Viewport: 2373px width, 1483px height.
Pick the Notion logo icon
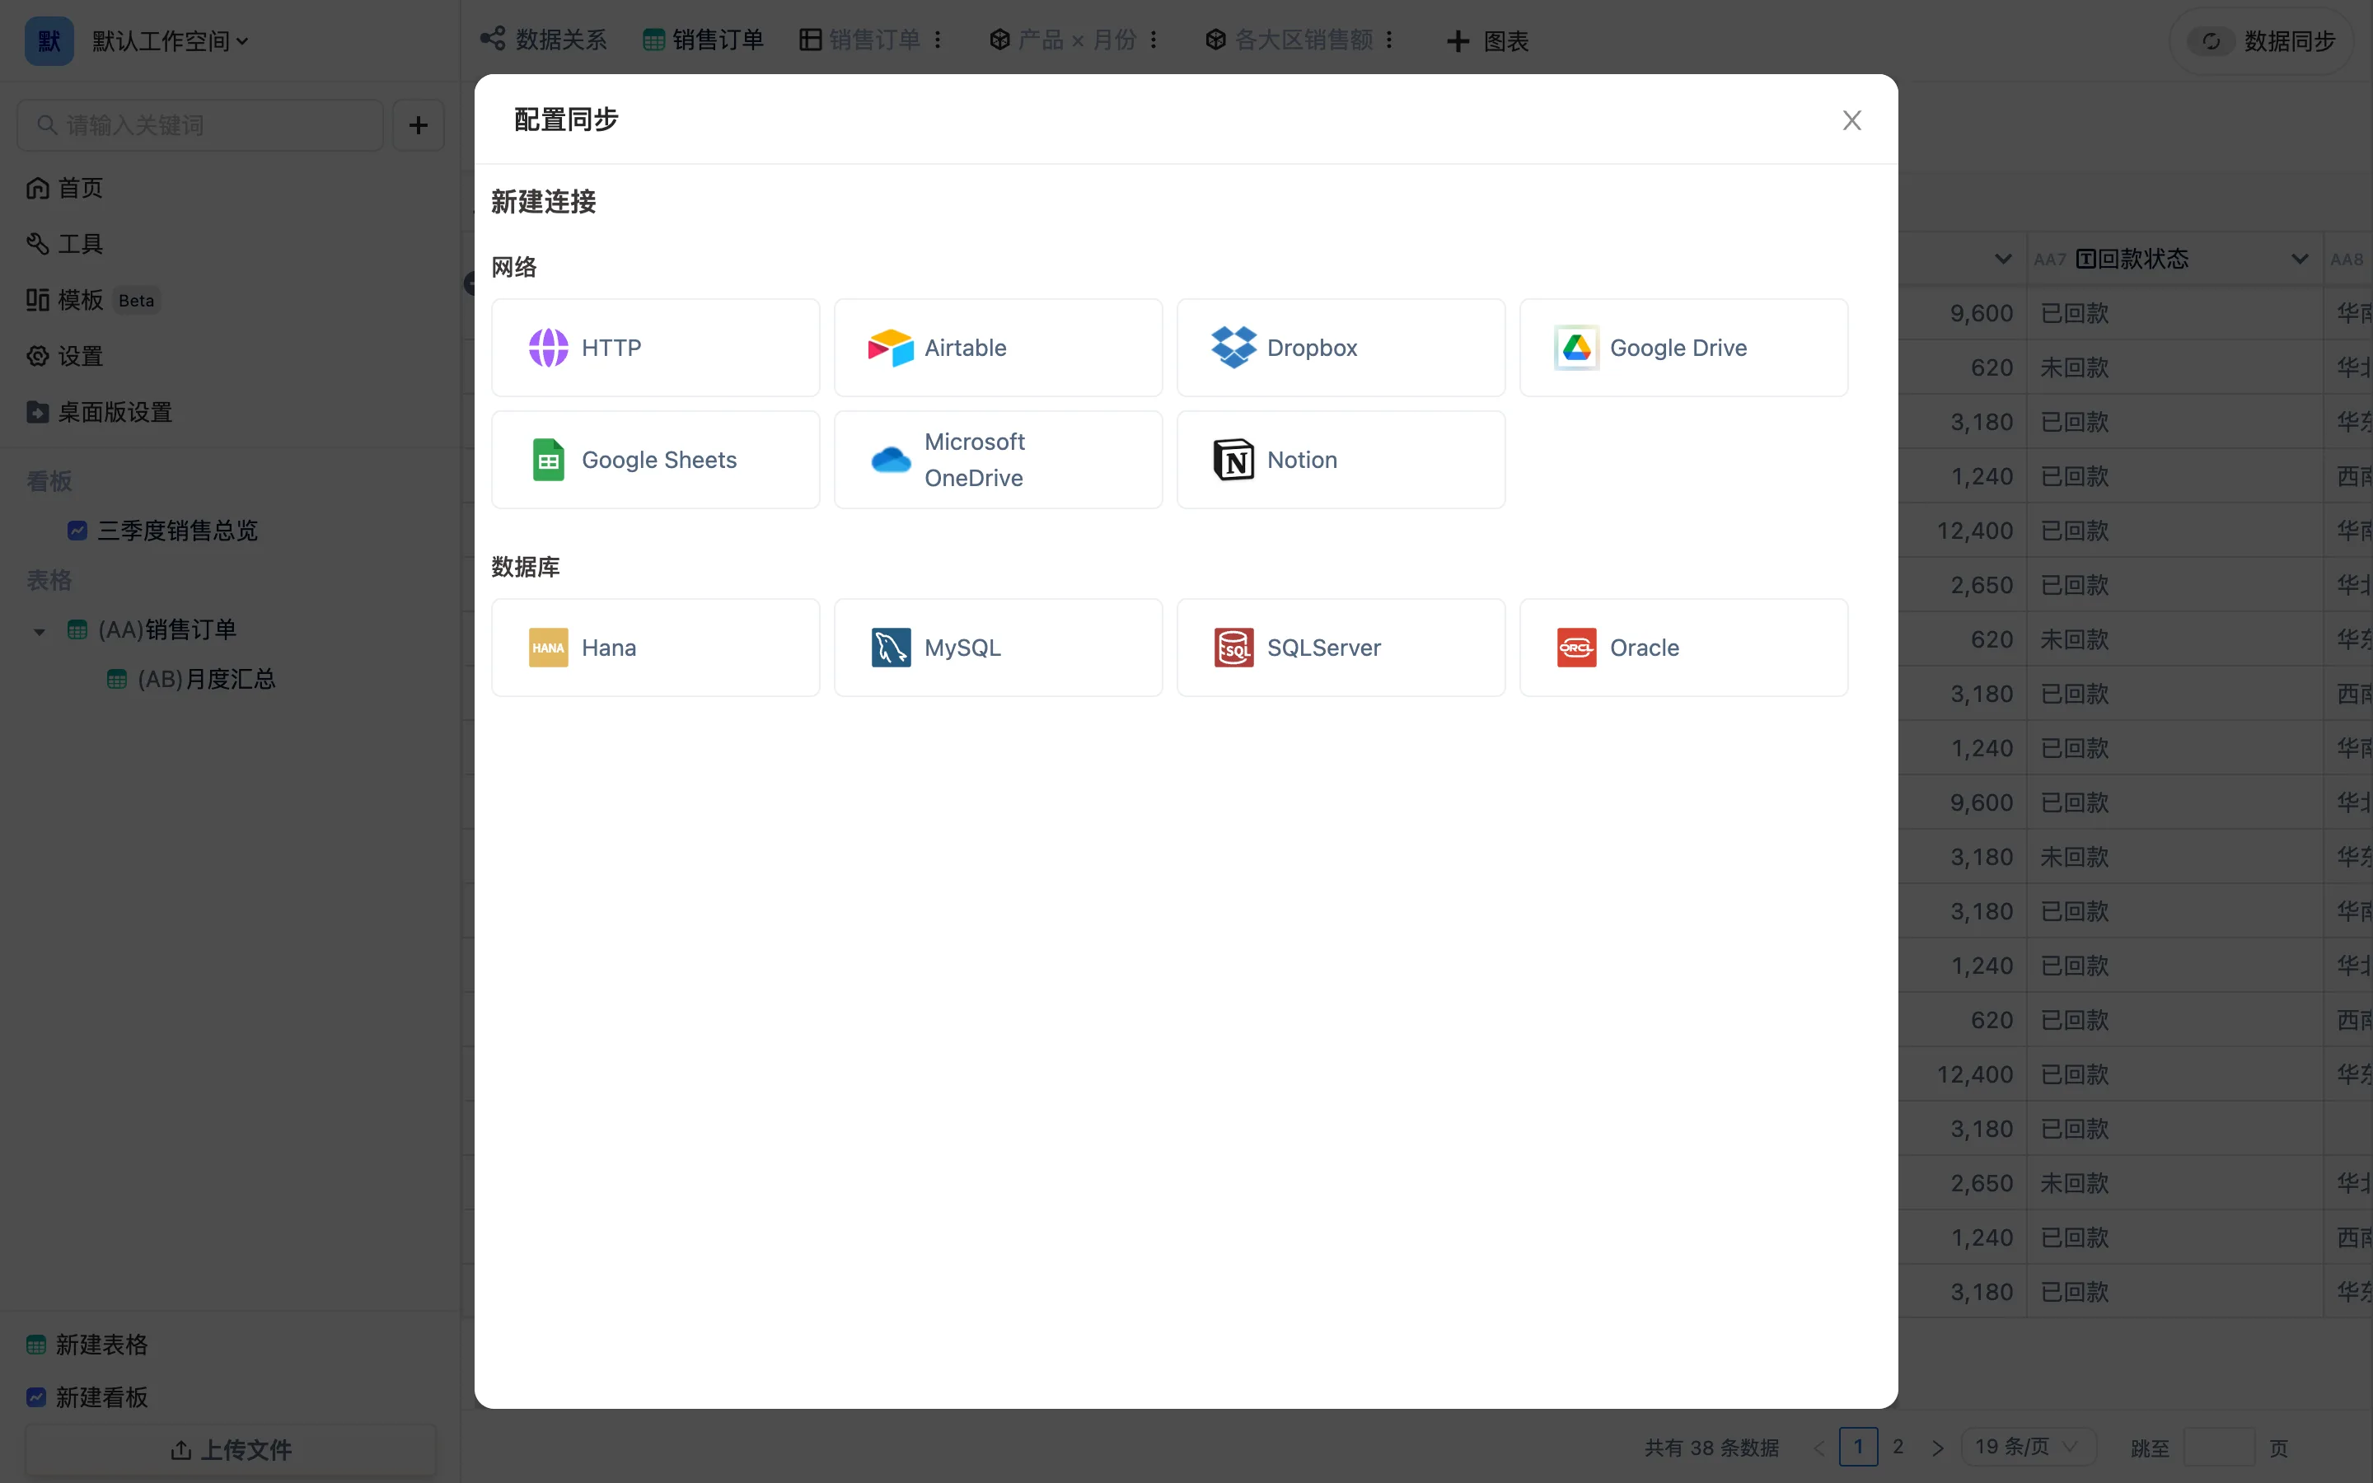pos(1233,460)
